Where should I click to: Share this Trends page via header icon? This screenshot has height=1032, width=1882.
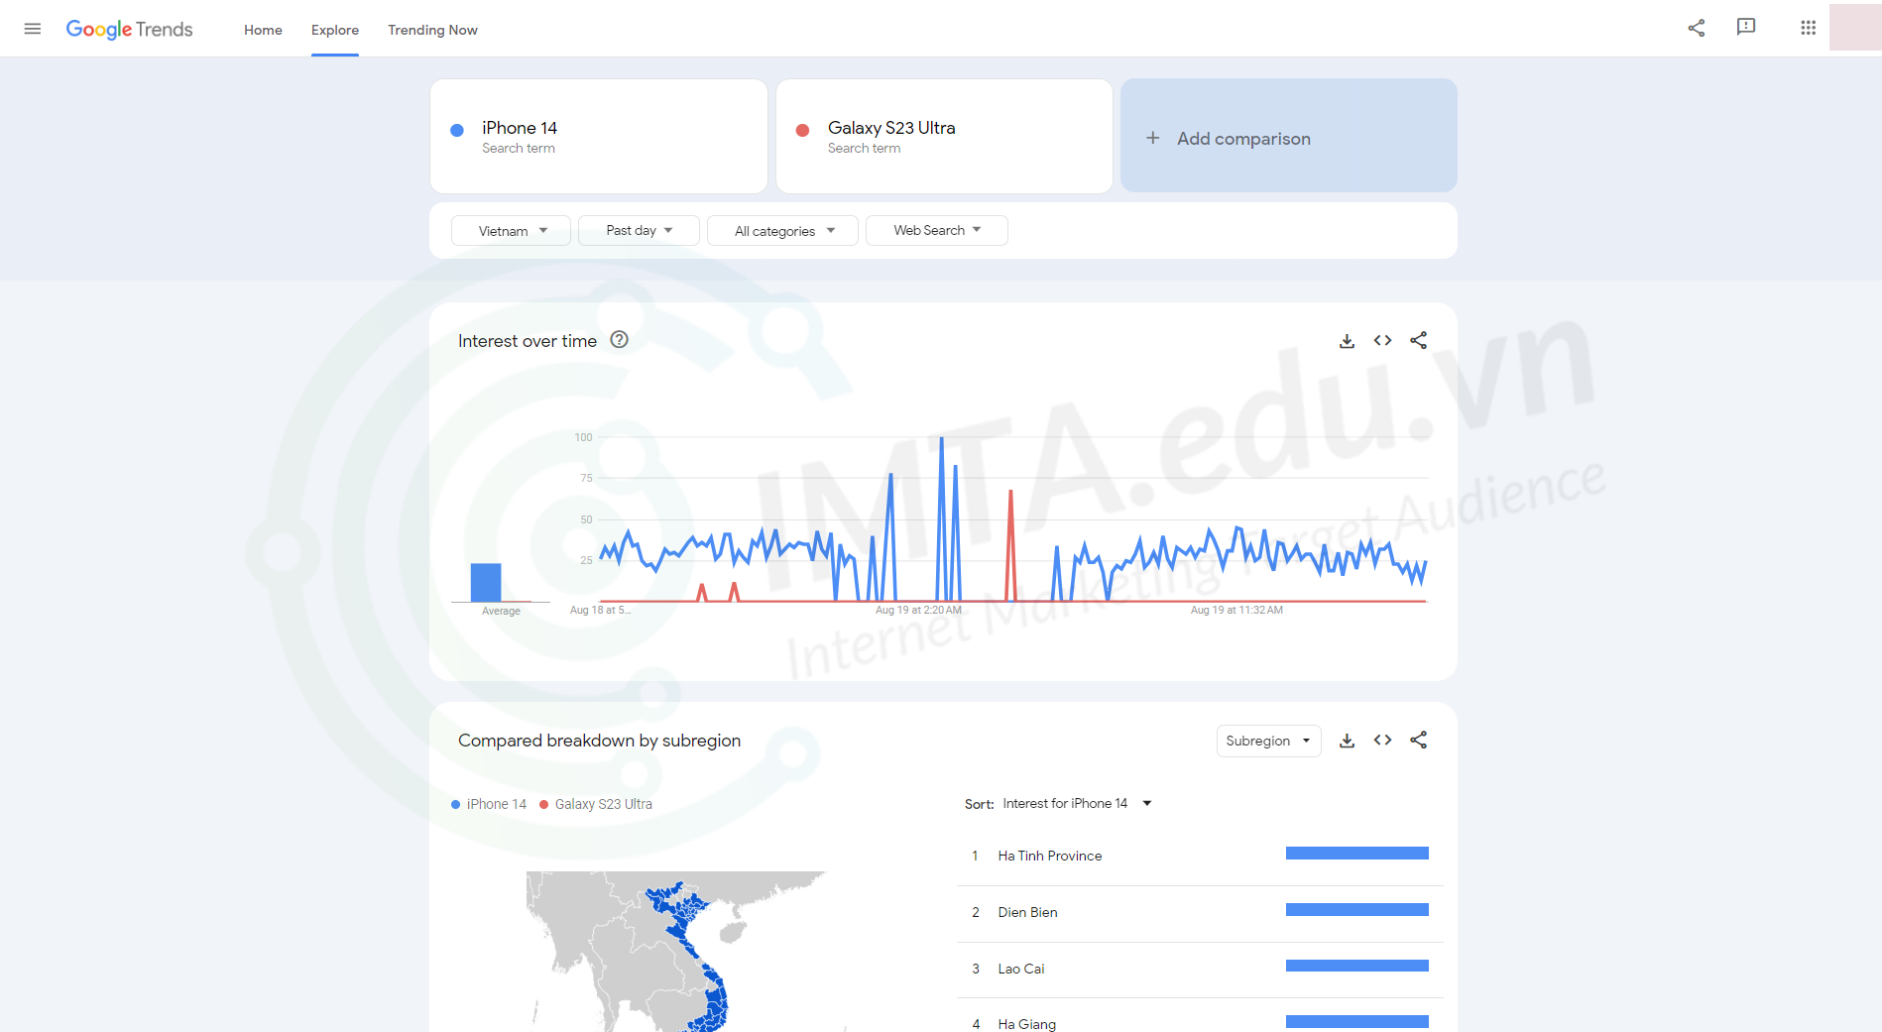coord(1697,28)
